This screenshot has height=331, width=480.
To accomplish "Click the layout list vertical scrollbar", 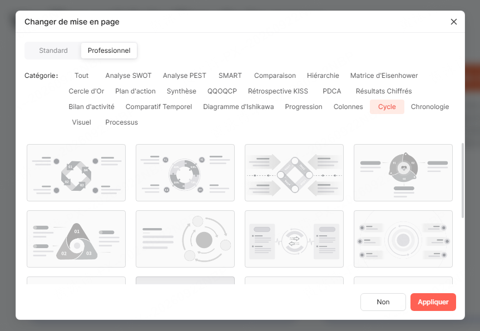I will tap(463, 181).
